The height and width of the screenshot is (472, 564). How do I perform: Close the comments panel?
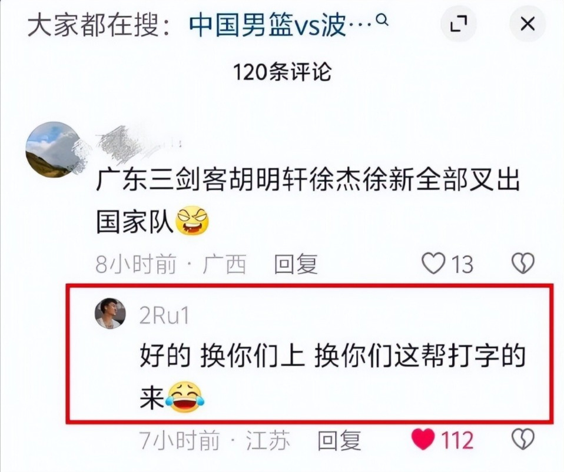point(527,25)
